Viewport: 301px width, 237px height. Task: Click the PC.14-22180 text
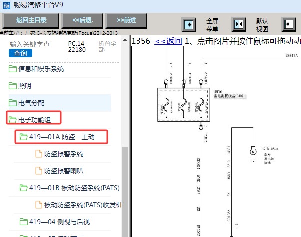[x=77, y=47]
